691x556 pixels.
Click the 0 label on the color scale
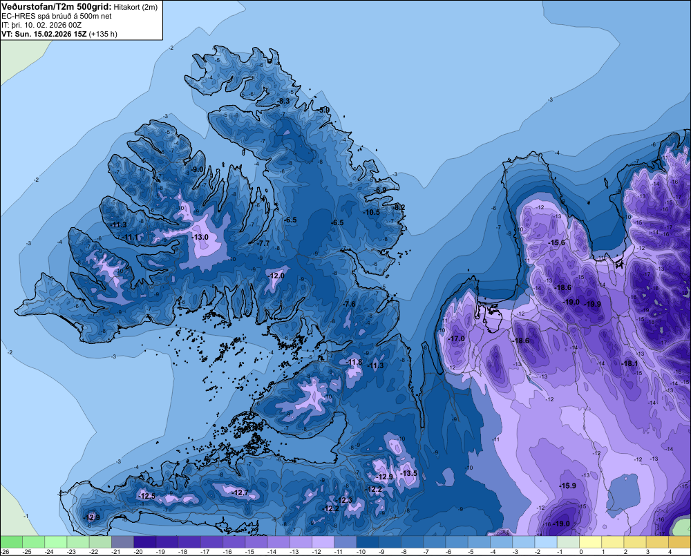pos(581,552)
